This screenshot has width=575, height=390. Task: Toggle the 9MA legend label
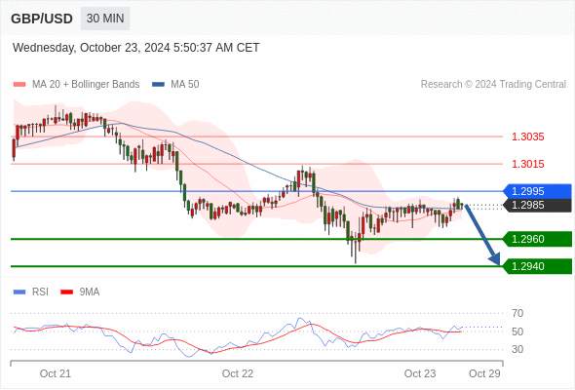(x=90, y=292)
